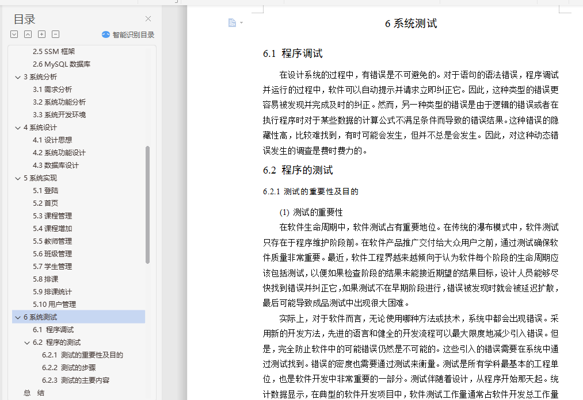Viewport: 583px width, 400px height.
Task: Jump to 总 结 in outline
Action: coord(34,393)
